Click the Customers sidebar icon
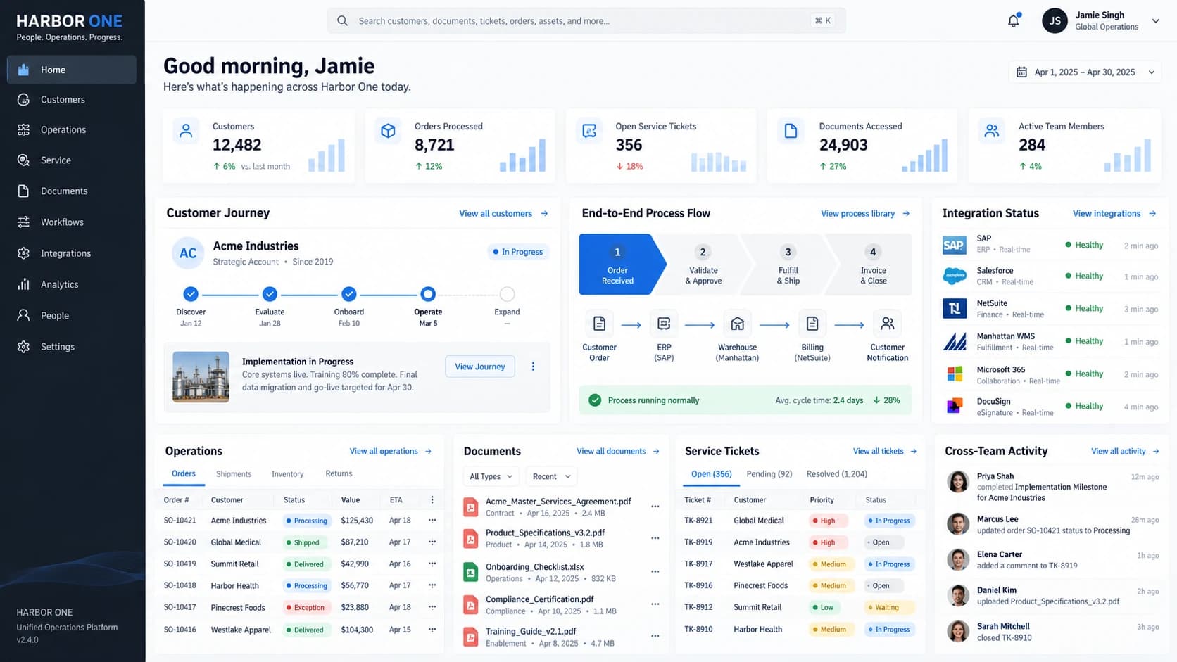The height and width of the screenshot is (662, 1177). coord(23,100)
